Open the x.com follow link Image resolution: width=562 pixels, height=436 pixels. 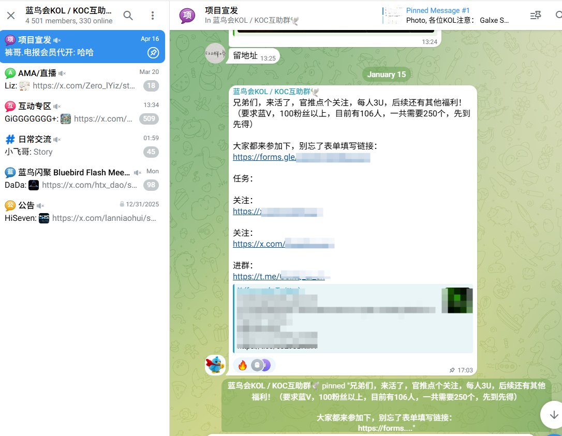point(284,244)
